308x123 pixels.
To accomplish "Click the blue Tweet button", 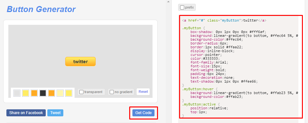I will pos(55,113).
